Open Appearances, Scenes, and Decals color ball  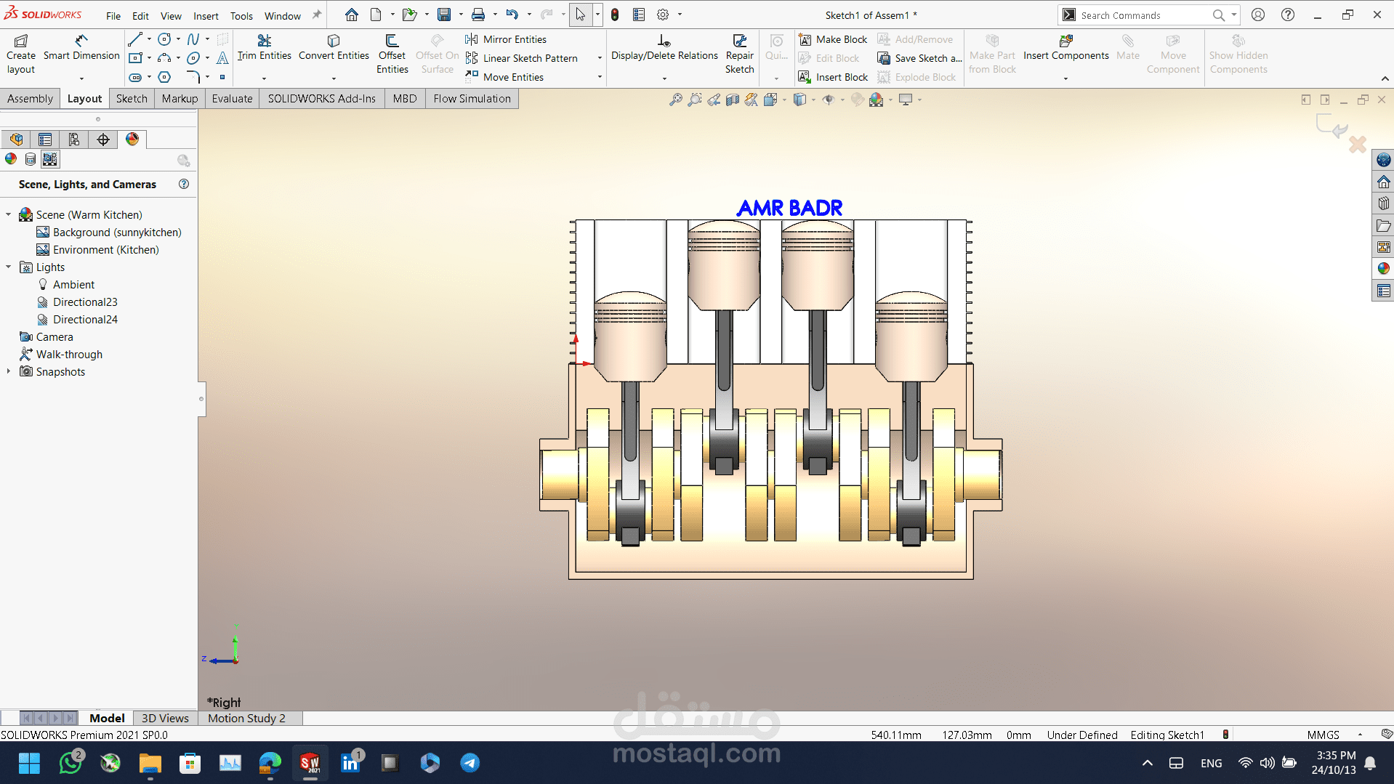(1383, 269)
